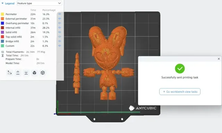Toggle Top solid infill visibility eye
The width and height of the screenshot is (222, 133).
pyautogui.click(x=60, y=36)
